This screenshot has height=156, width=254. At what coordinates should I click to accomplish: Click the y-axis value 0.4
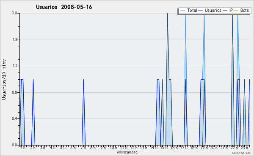(x=14, y=118)
